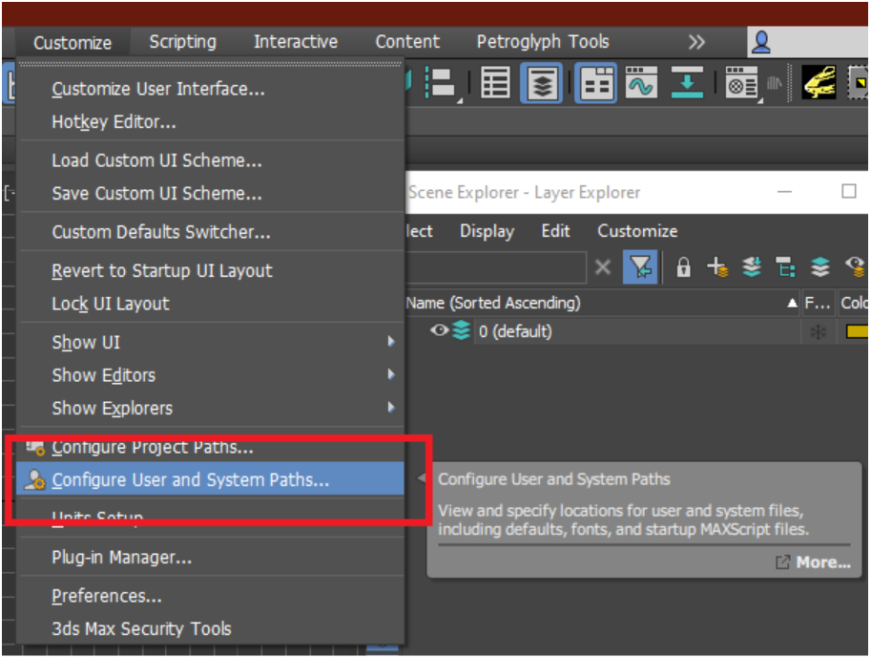Click the yellow color swatch of layer 0
Image resolution: width=871 pixels, height=657 pixels.
[857, 331]
